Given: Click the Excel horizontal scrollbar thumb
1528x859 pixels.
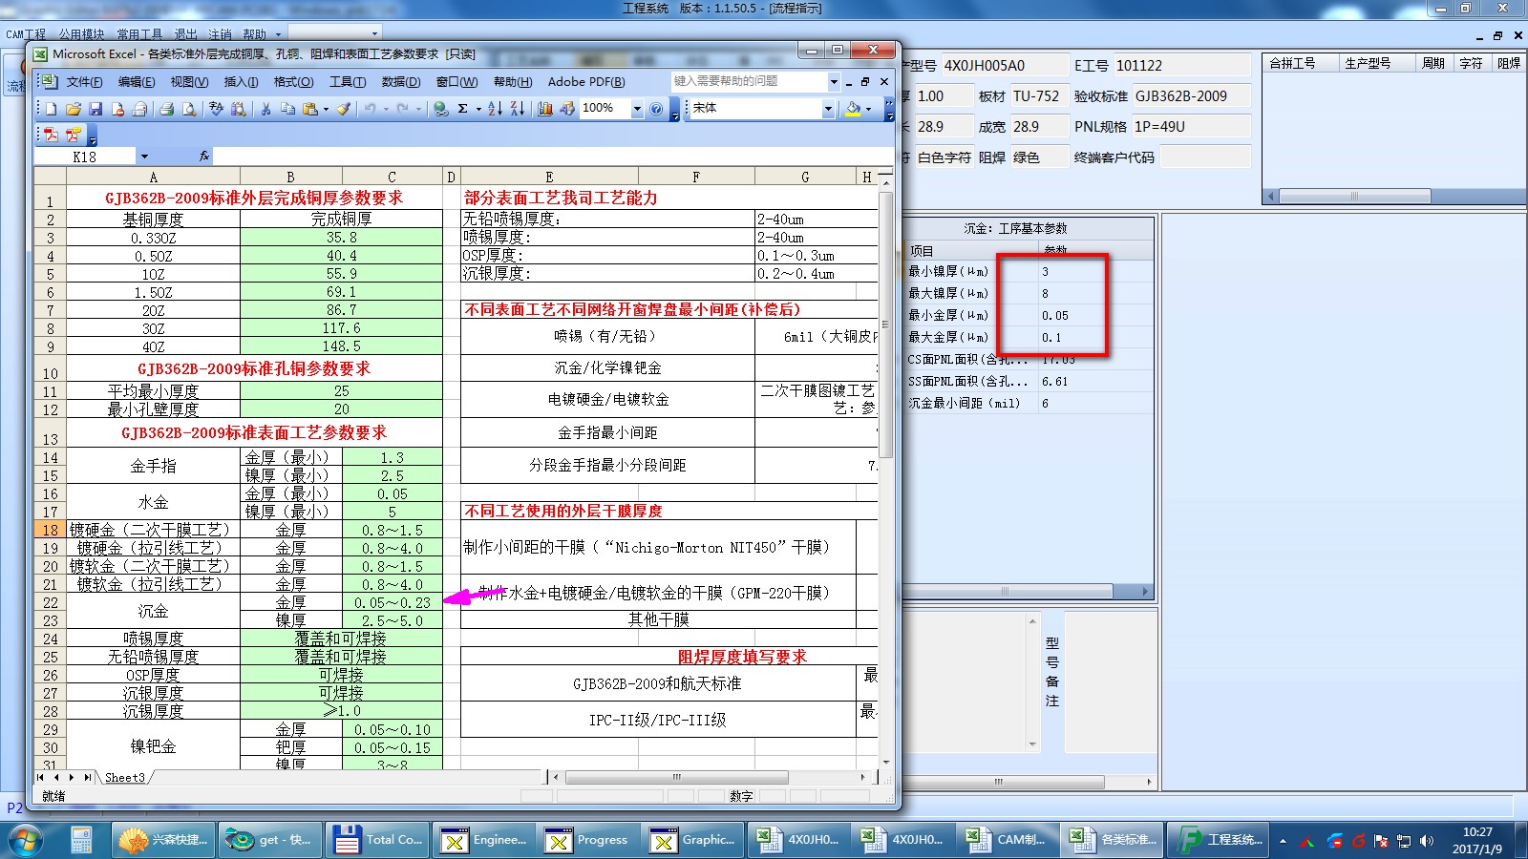Looking at the screenshot, I should [676, 778].
